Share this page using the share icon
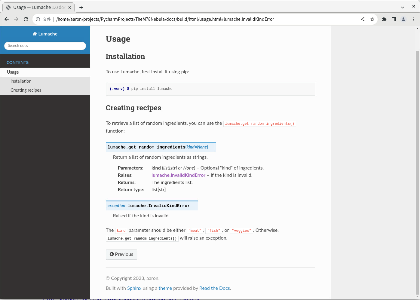This screenshot has height=300, width=420. click(363, 19)
